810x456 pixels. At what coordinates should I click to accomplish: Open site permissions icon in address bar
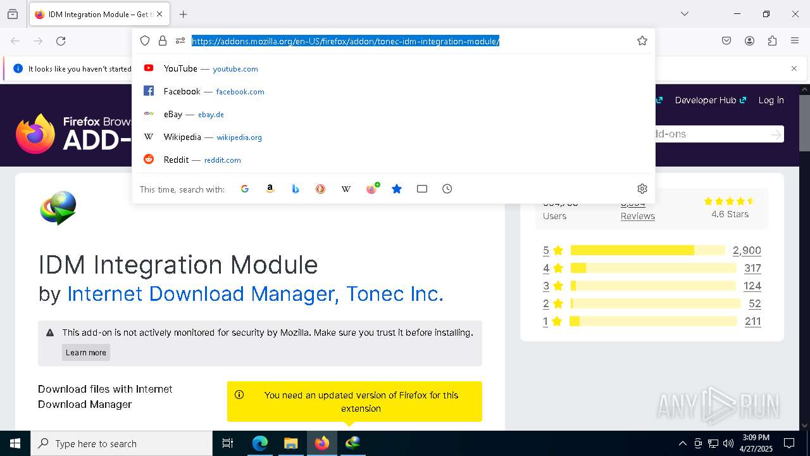click(180, 41)
